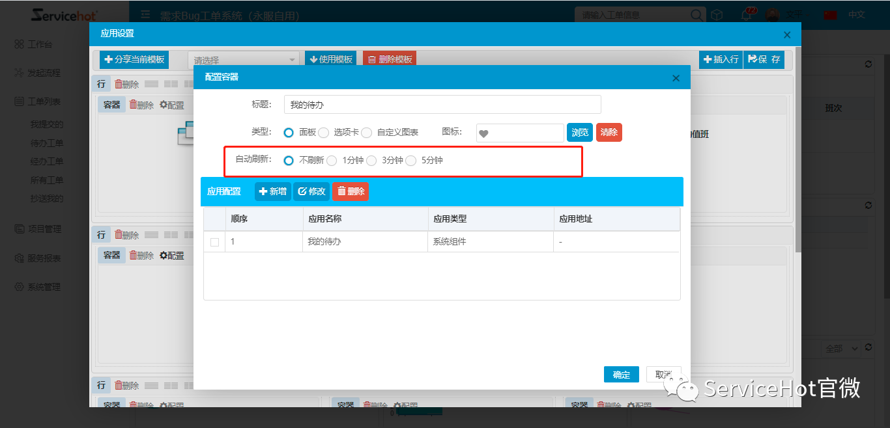Open 项目管理 in sidebar
Image resolution: width=890 pixels, height=428 pixels.
[44, 229]
